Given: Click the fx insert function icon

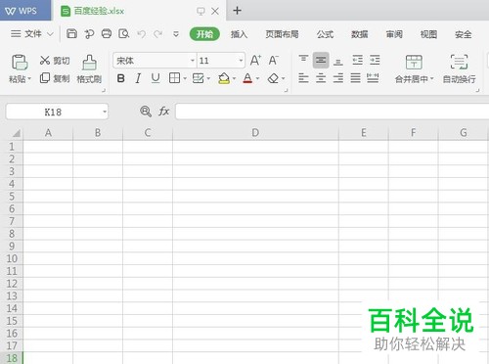Looking at the screenshot, I should 163,112.
